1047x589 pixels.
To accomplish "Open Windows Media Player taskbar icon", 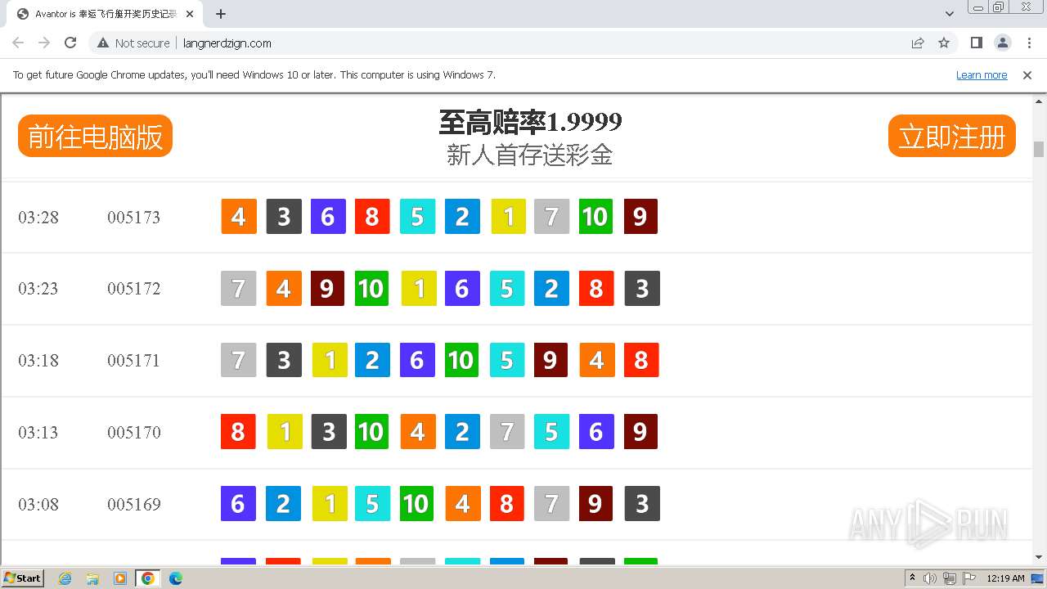I will click(x=120, y=578).
